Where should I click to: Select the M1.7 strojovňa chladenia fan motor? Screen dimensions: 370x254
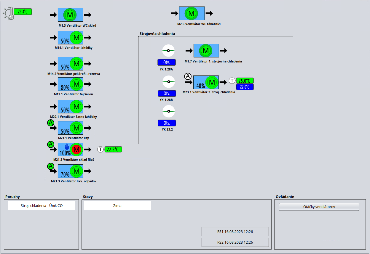(205, 51)
